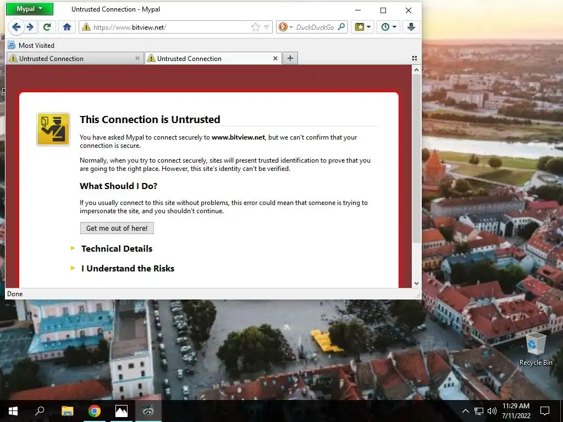Screen dimensions: 563x422
Task: Click into the DuckDuckGo search field
Action: pos(315,27)
